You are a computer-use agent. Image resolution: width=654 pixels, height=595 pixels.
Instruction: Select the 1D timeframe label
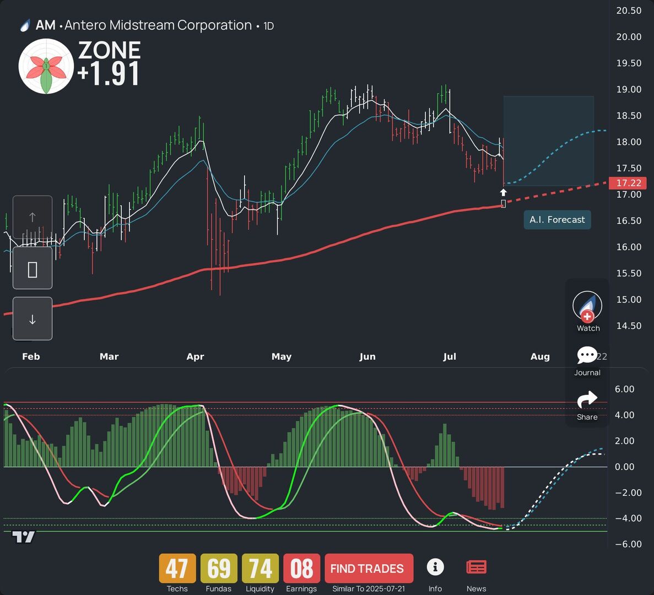pos(268,26)
